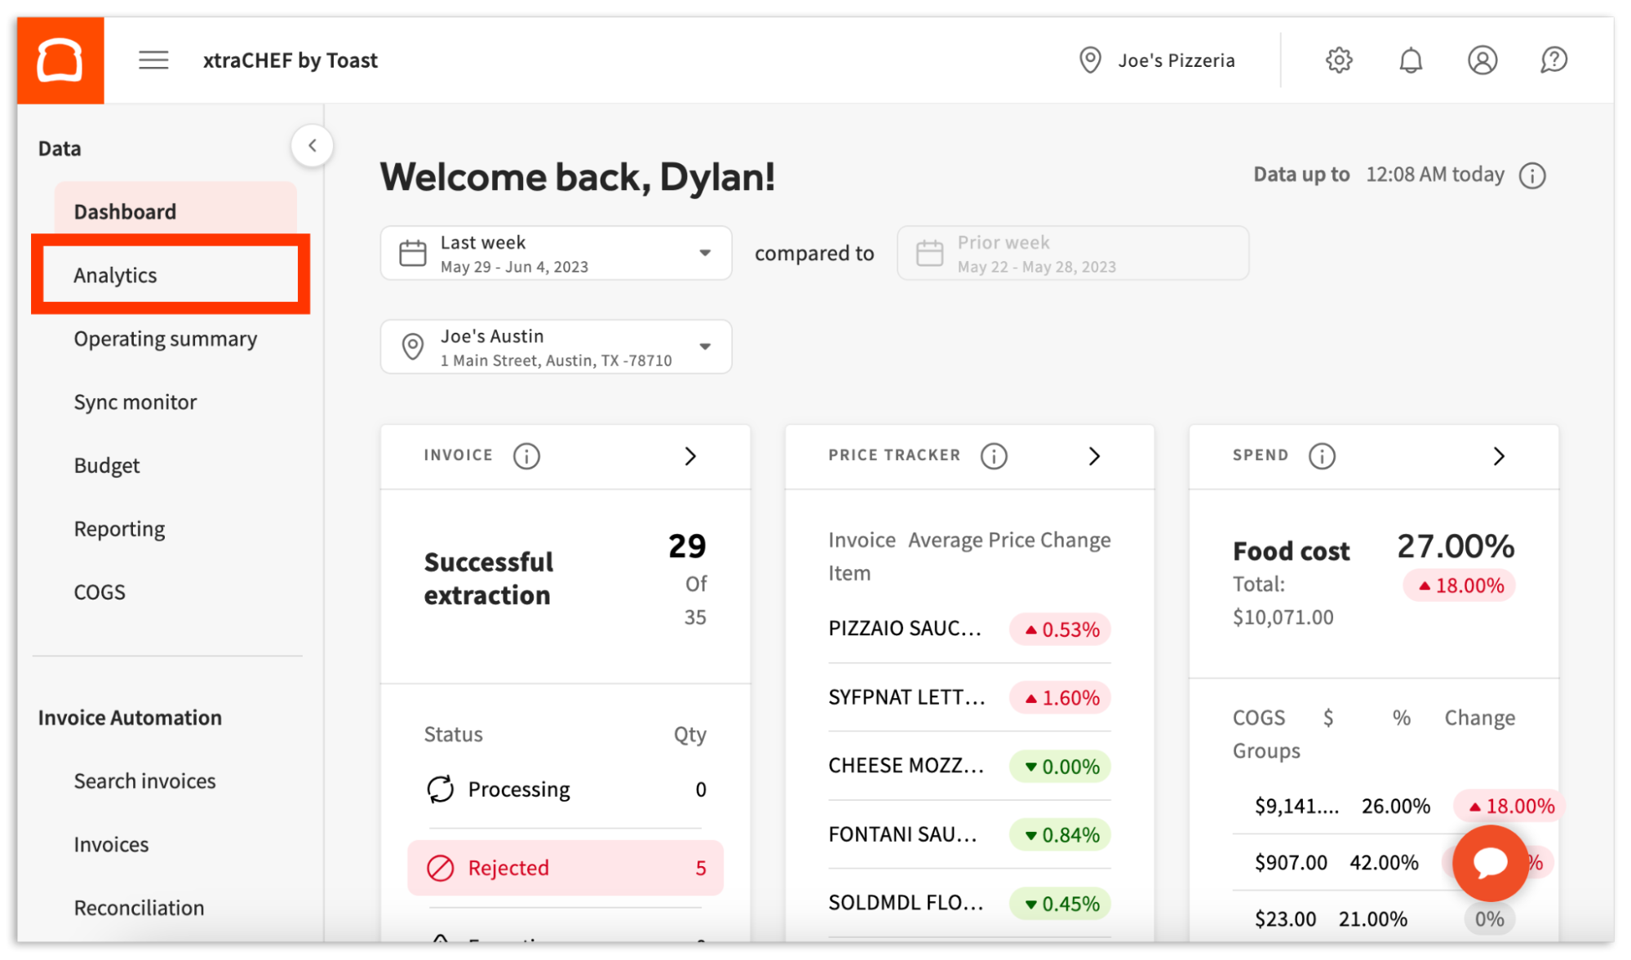Open Reconciliation page
1631x960 pixels.
(139, 907)
